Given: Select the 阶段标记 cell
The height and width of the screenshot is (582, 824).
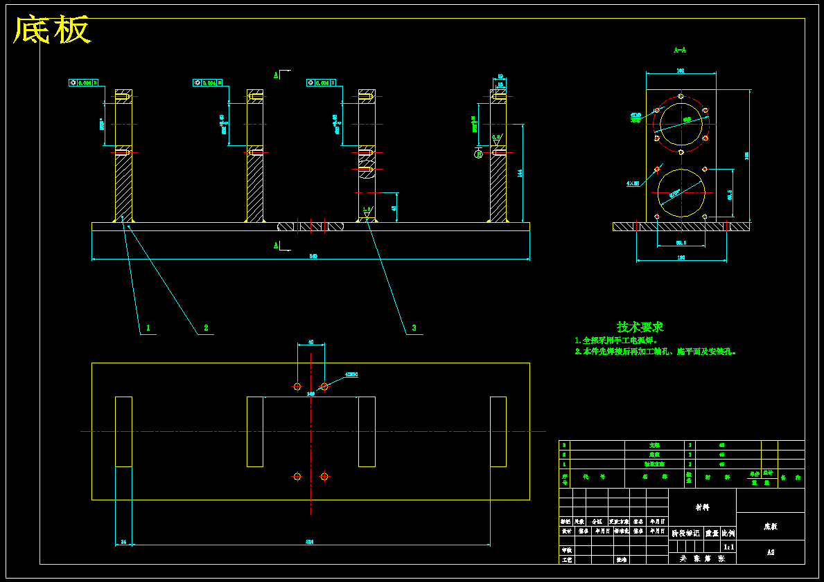Looking at the screenshot, I should coord(686,533).
